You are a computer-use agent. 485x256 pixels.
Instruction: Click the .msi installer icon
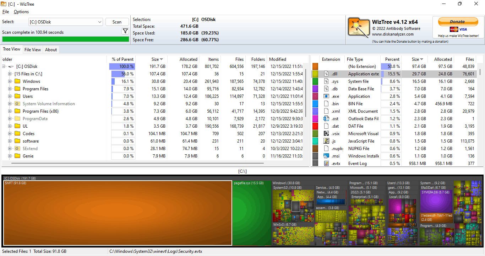point(326,156)
